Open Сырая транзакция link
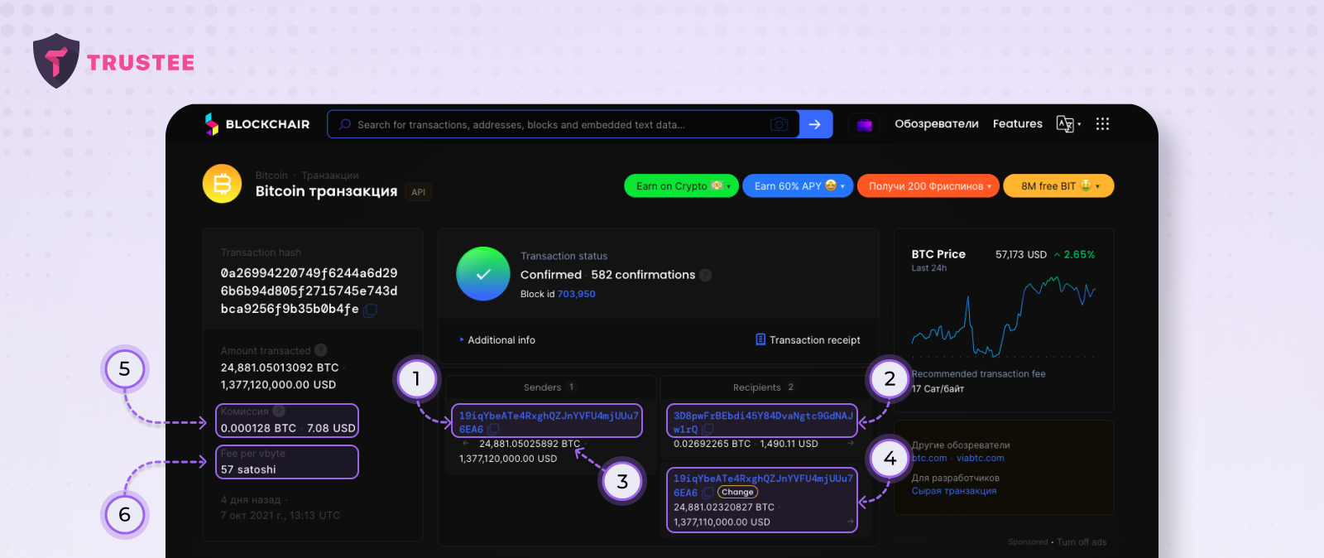Image resolution: width=1324 pixels, height=558 pixels. click(x=954, y=491)
